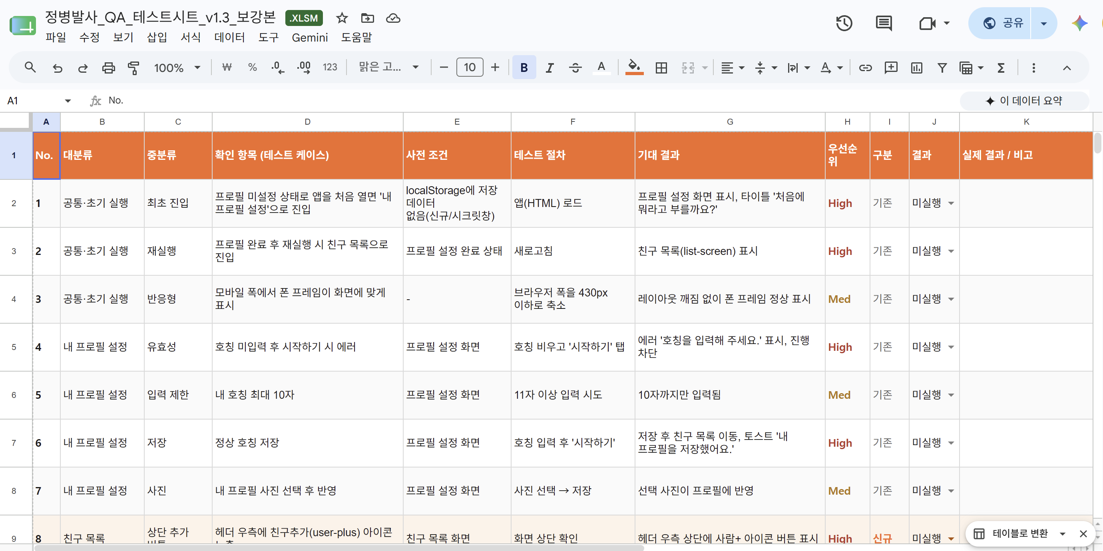Add a comment to the cell

point(891,67)
